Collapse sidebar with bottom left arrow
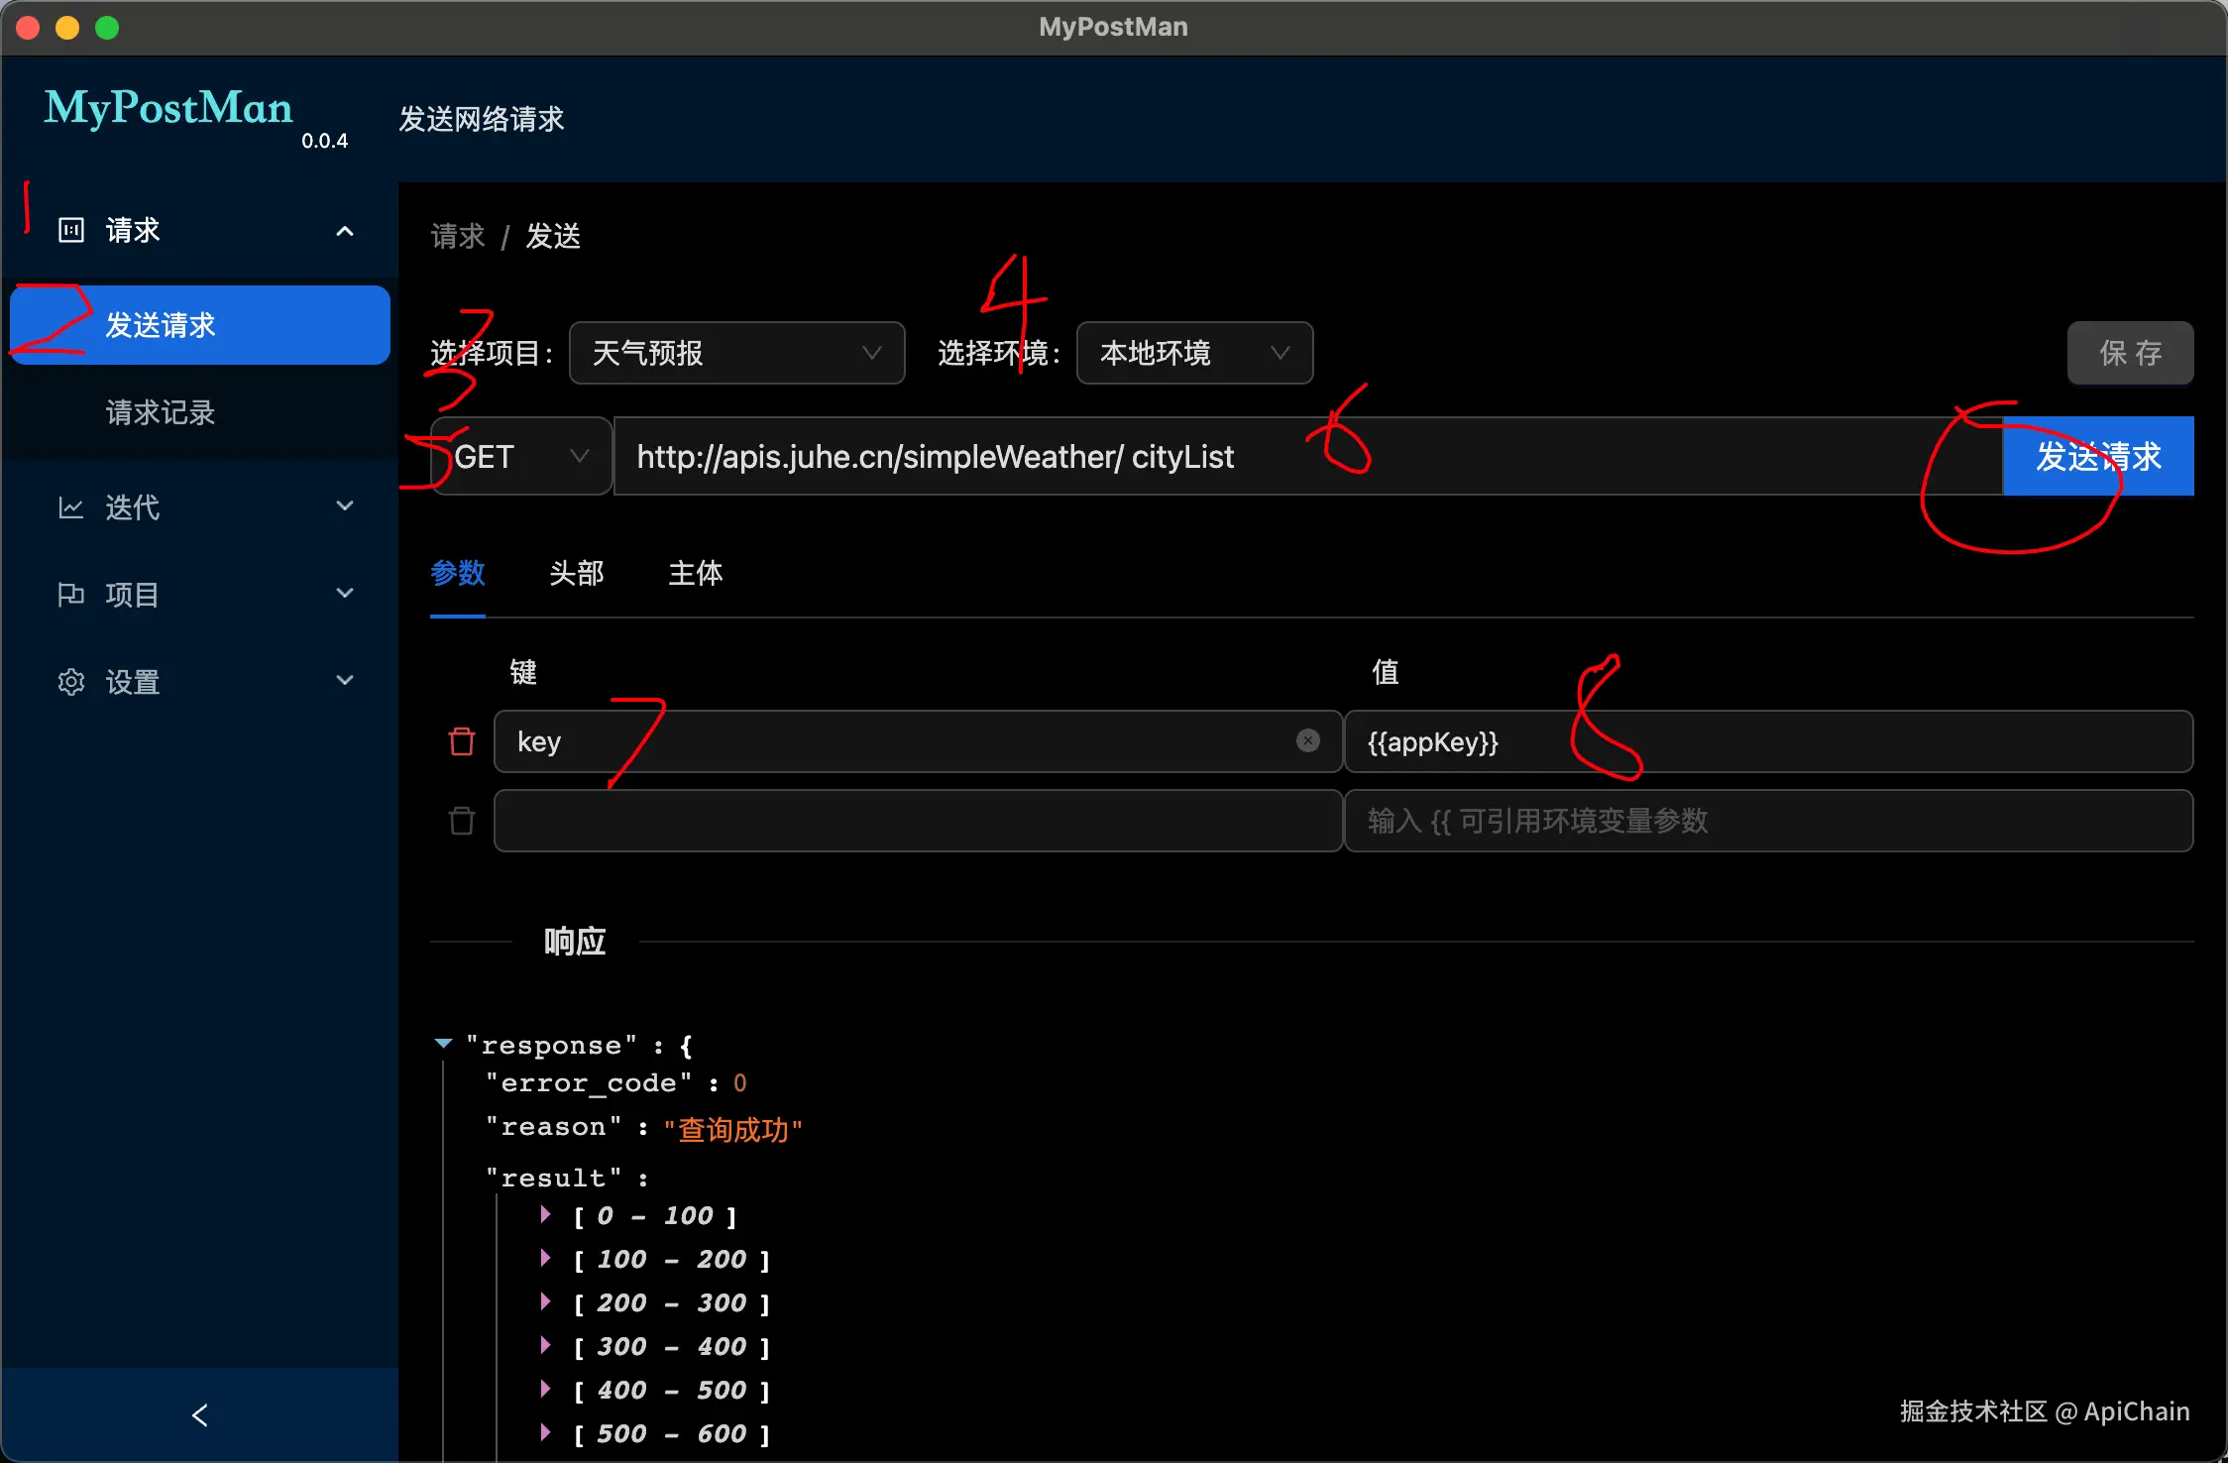The image size is (2228, 1463). (199, 1414)
